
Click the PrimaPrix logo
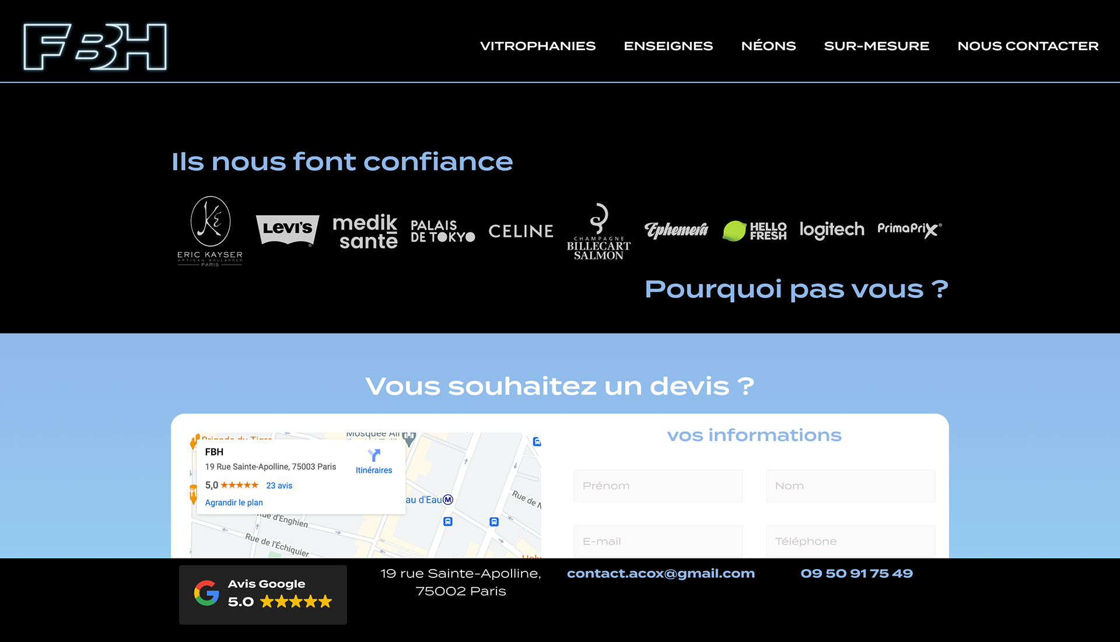click(909, 230)
